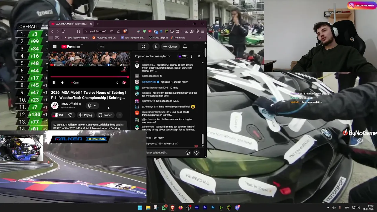Screen dimensions: 377x212
Task: Open IMSA Official channel name
Action: tap(69, 104)
